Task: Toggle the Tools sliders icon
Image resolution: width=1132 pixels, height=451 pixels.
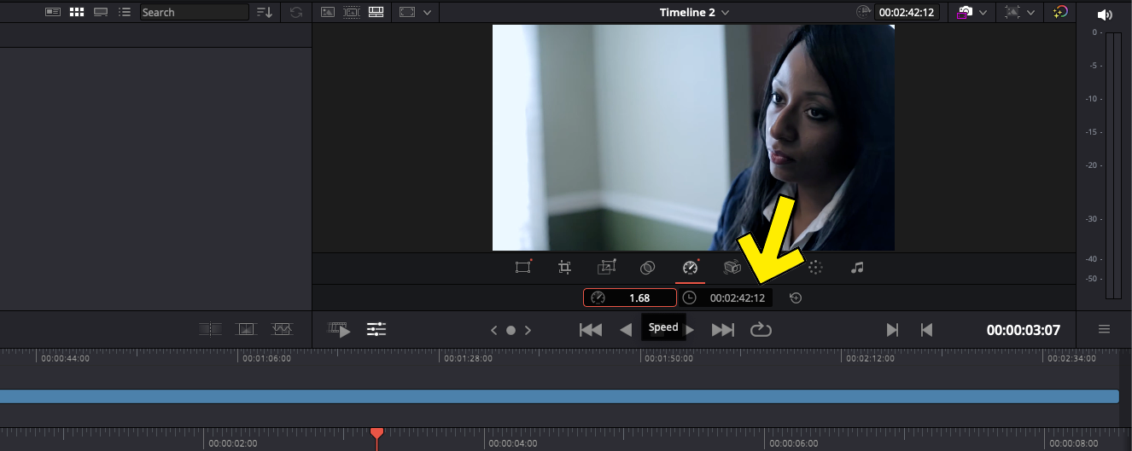Action: pos(376,329)
